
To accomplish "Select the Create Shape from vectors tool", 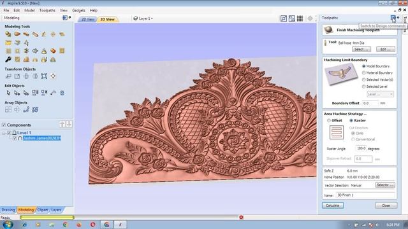I will [x=8, y=34].
